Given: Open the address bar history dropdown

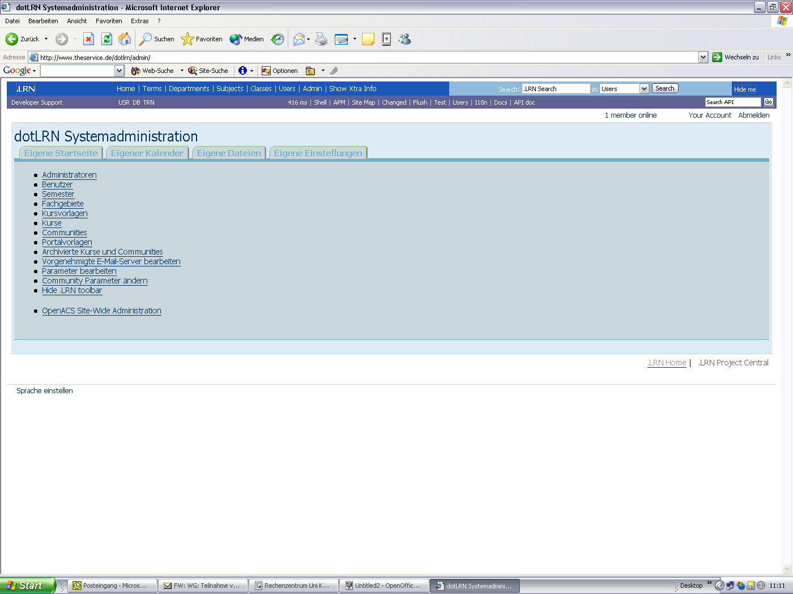Looking at the screenshot, I should point(703,57).
